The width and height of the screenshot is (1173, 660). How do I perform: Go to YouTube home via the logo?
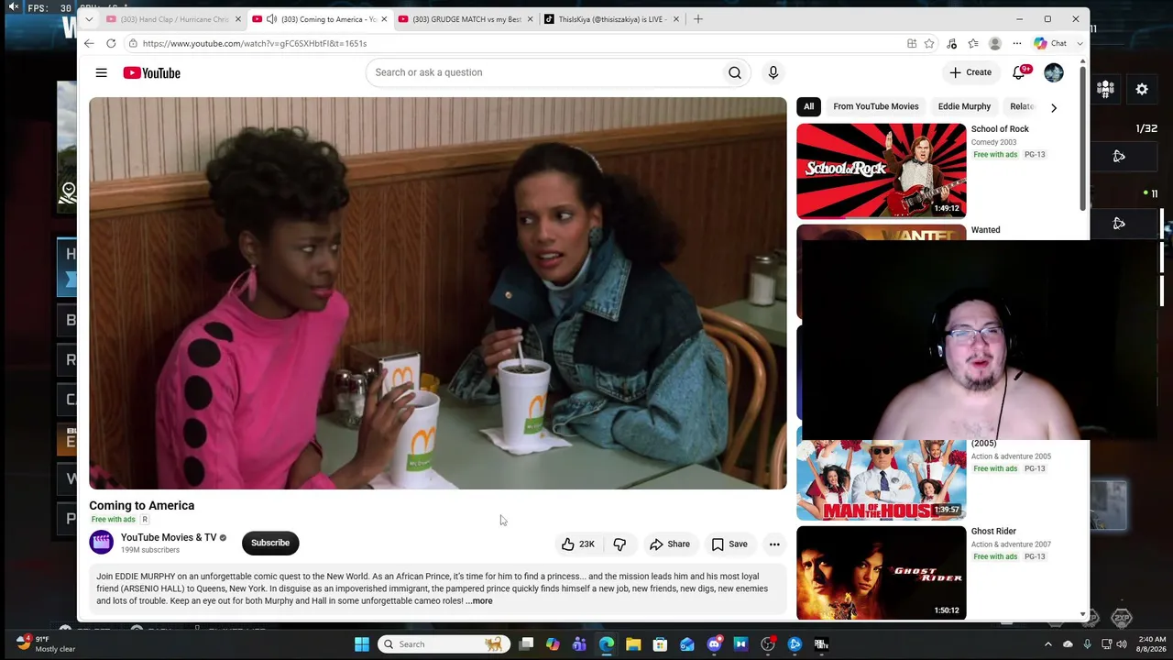coord(152,72)
